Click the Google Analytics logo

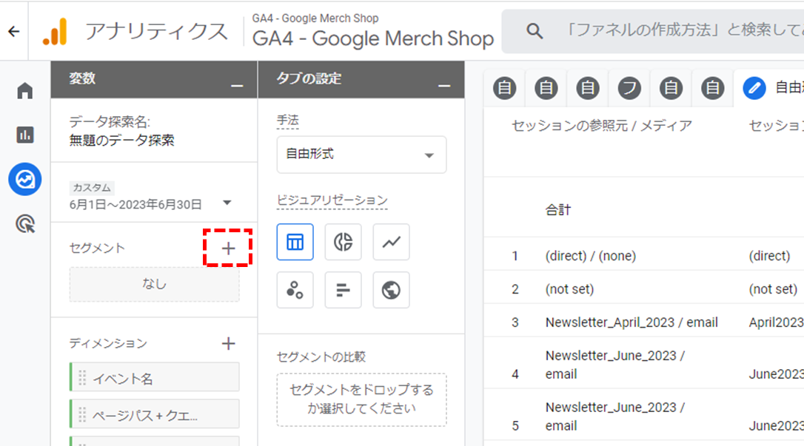click(x=56, y=31)
